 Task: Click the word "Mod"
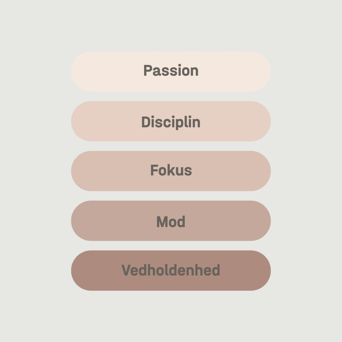pos(171,221)
